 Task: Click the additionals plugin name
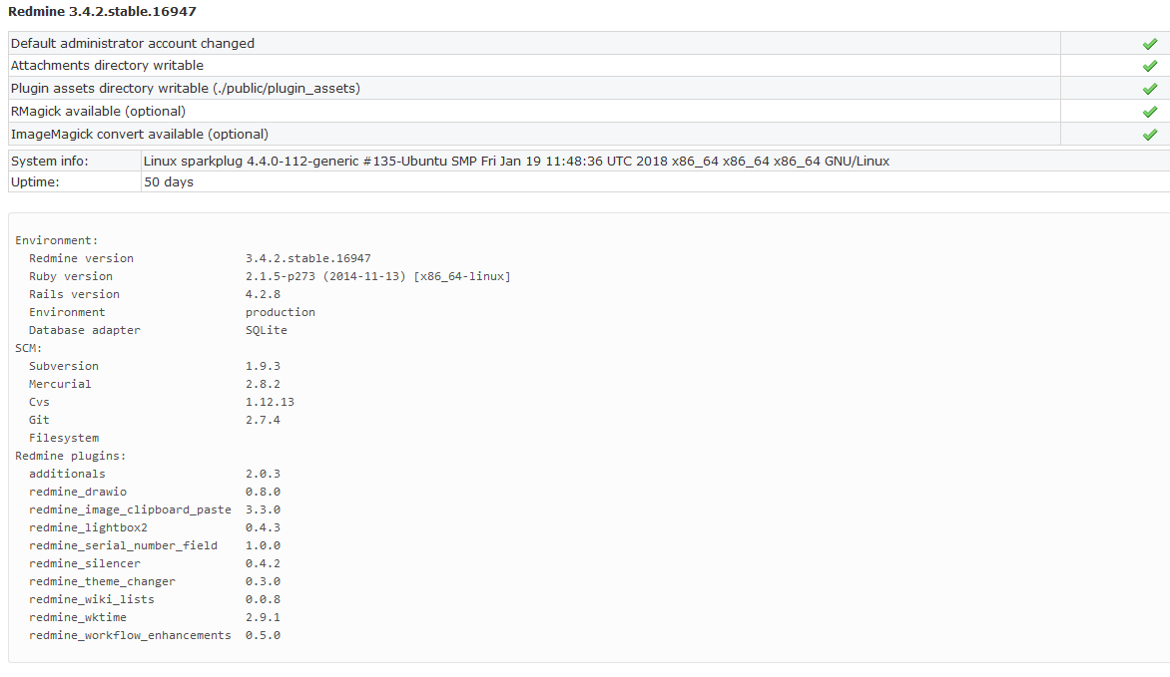(67, 474)
